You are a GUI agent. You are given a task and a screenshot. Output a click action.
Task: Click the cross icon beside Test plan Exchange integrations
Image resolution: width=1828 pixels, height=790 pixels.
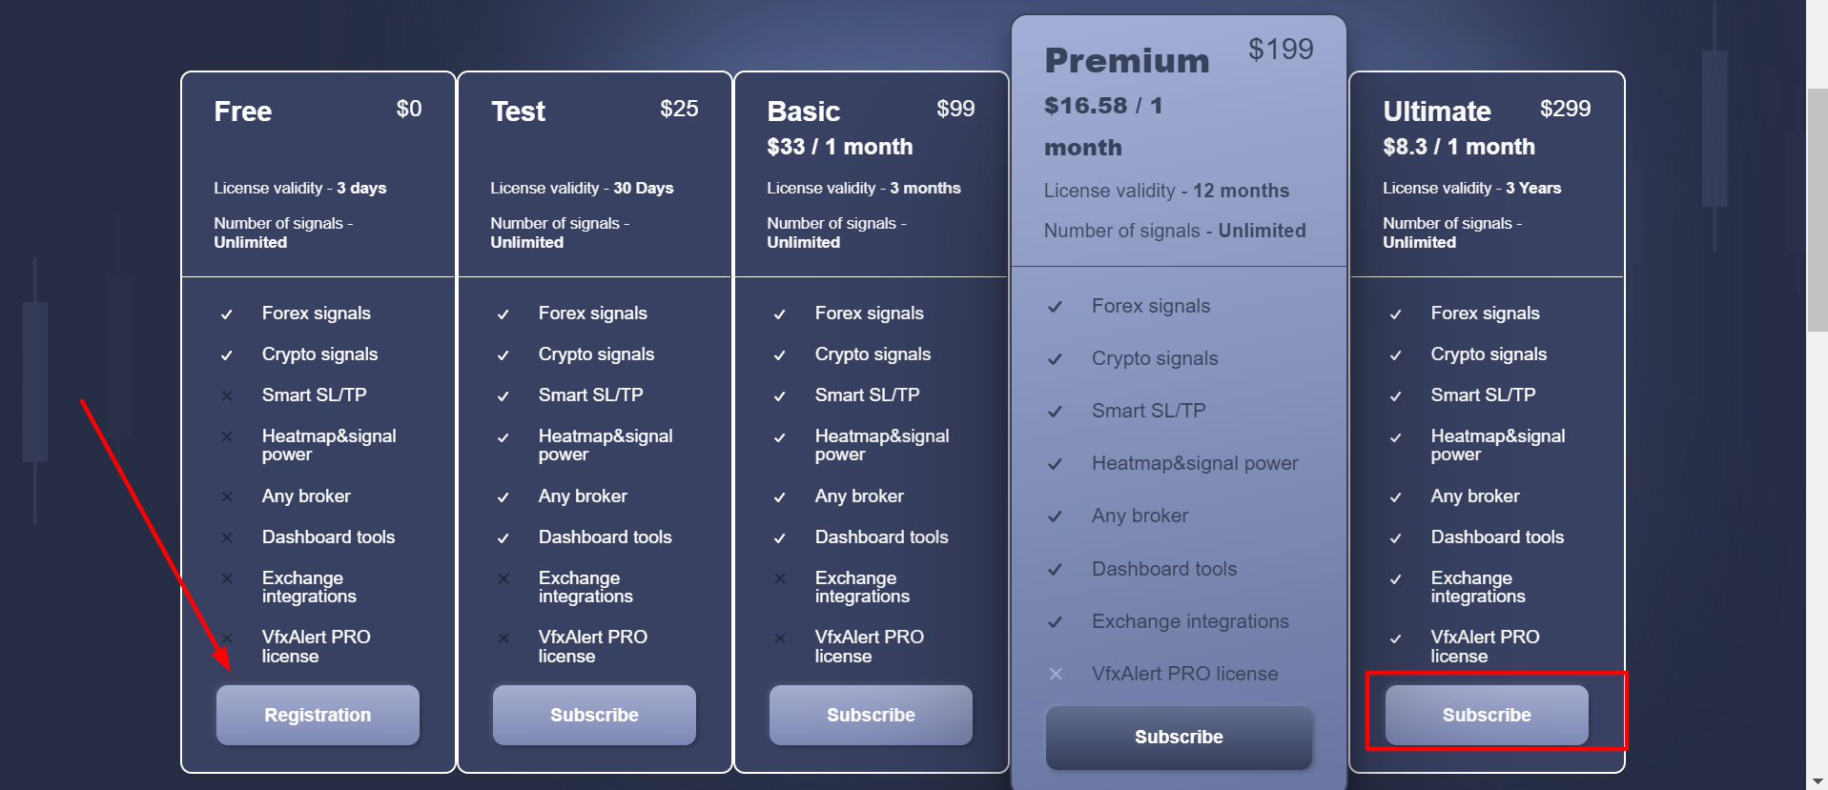coord(503,578)
